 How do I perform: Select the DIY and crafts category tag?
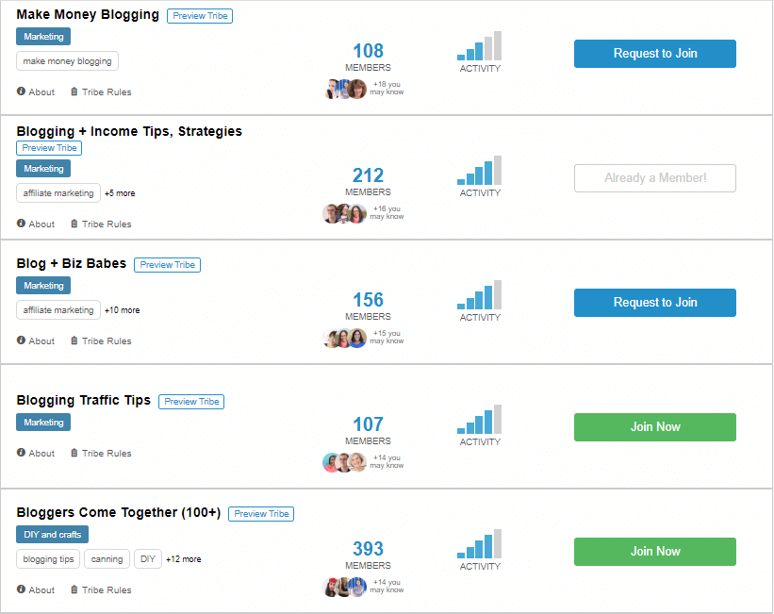coord(53,535)
